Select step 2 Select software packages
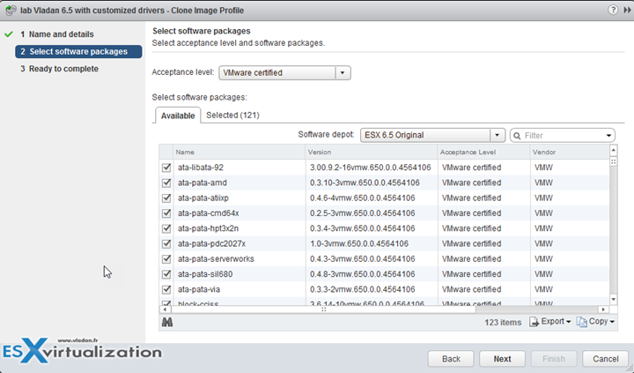Viewport: 634px width, 373px height. (78, 51)
